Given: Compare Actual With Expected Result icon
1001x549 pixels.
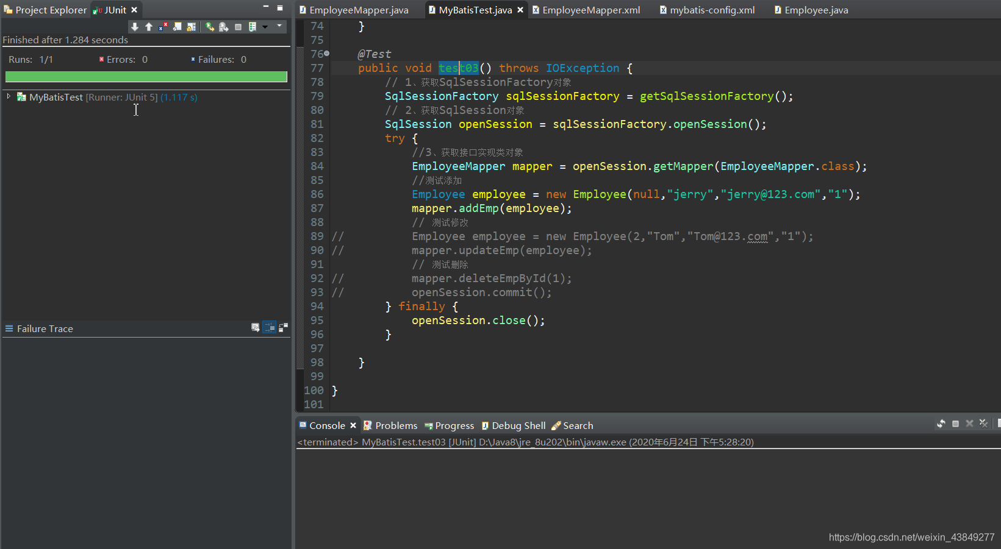Looking at the screenshot, I should 283,328.
